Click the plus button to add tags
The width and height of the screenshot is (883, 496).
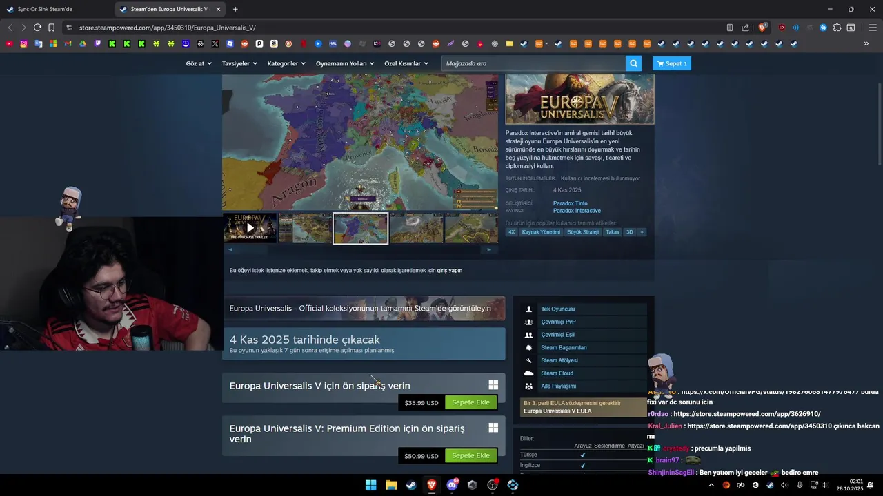tap(642, 232)
